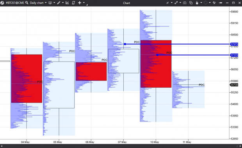Expand arrow beside the circle icon

[x=210, y=3]
